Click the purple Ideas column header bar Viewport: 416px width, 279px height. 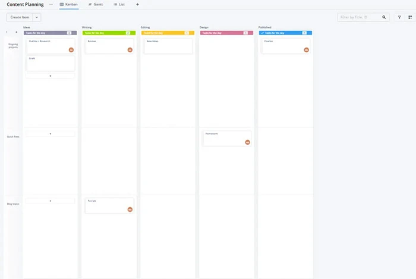[50, 33]
